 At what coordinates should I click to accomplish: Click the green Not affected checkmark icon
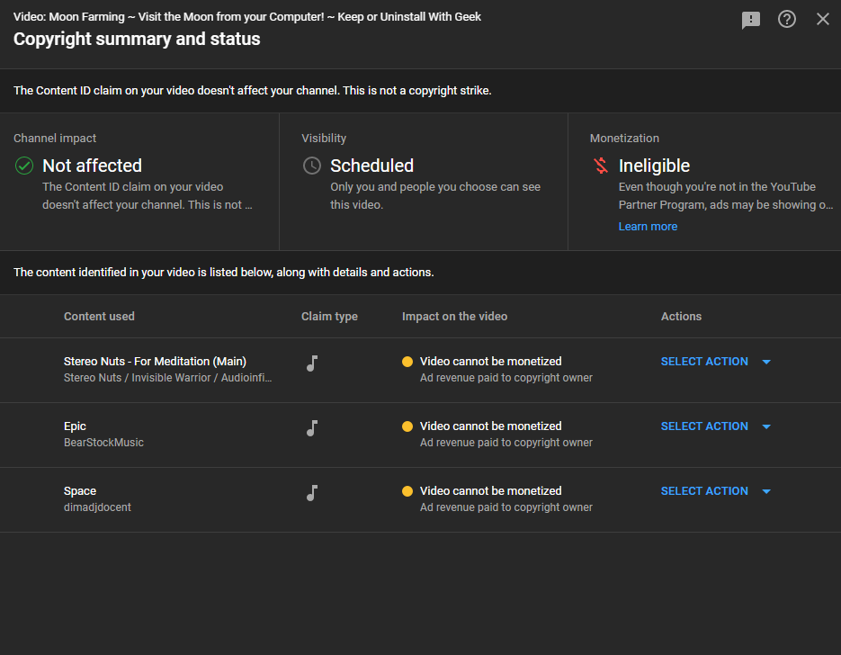[24, 166]
